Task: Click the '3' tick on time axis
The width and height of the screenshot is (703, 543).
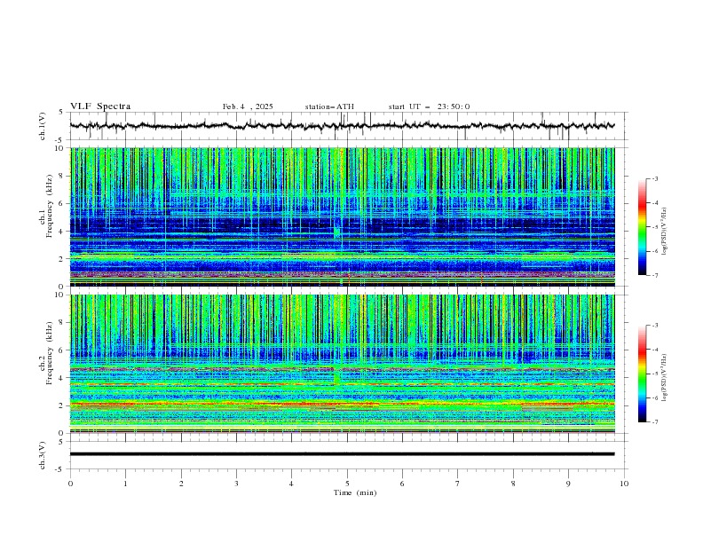Action: [236, 484]
